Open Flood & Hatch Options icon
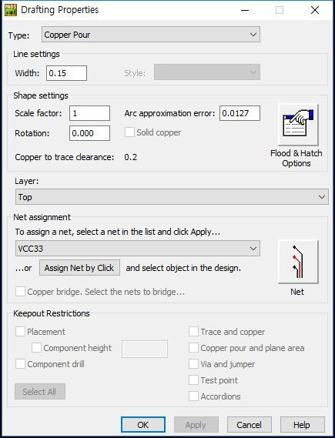 click(x=298, y=124)
